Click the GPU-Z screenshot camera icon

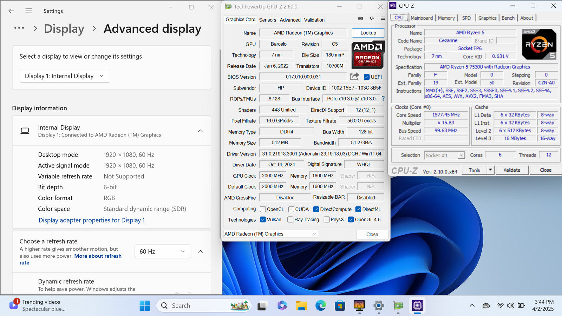click(360, 18)
